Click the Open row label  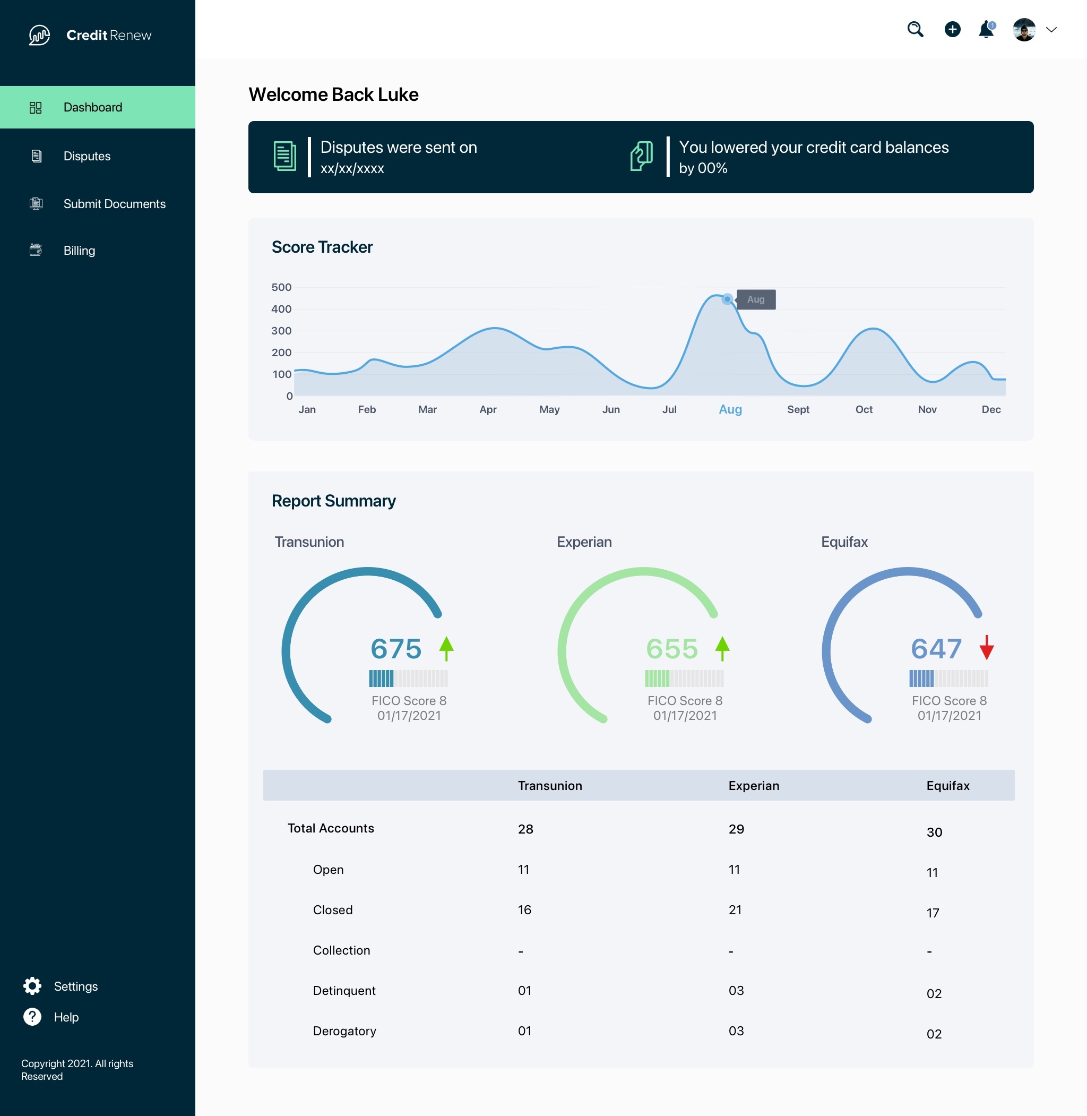point(328,869)
